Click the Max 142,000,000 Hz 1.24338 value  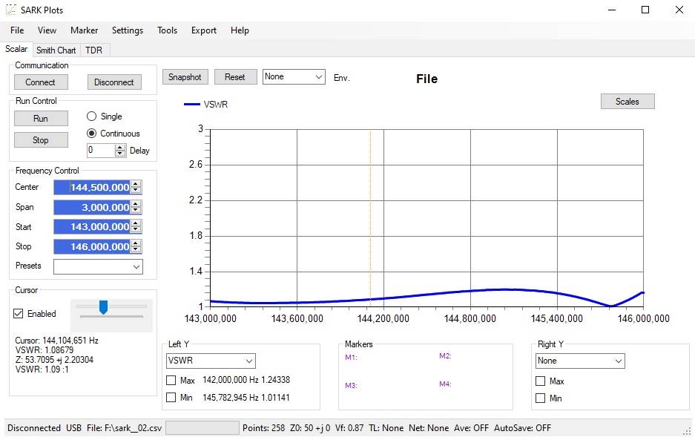[x=246, y=380]
